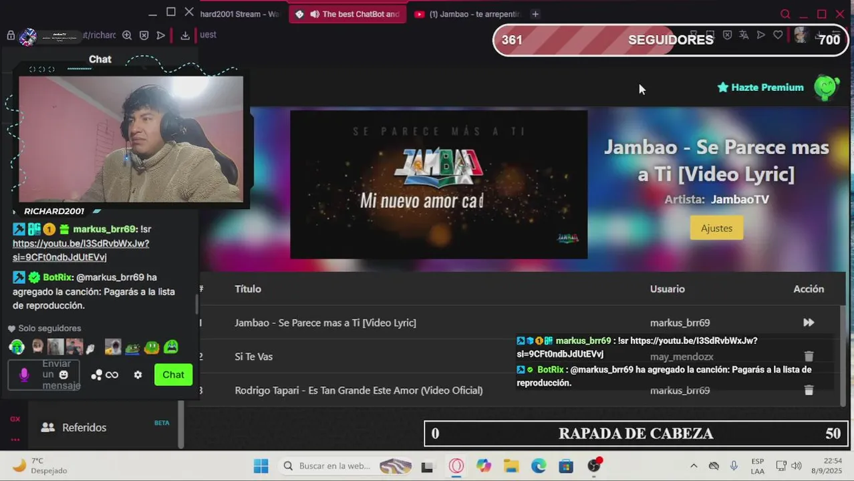This screenshot has height=481, width=854.
Task: Open Microsoft Edge from taskbar
Action: click(x=539, y=466)
